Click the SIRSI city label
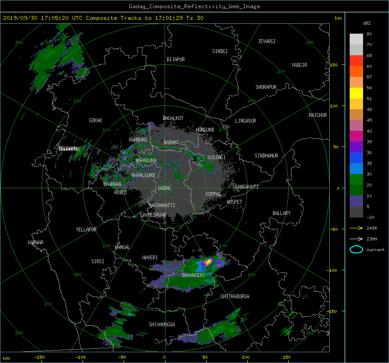The image size is (389, 363). coord(98,262)
